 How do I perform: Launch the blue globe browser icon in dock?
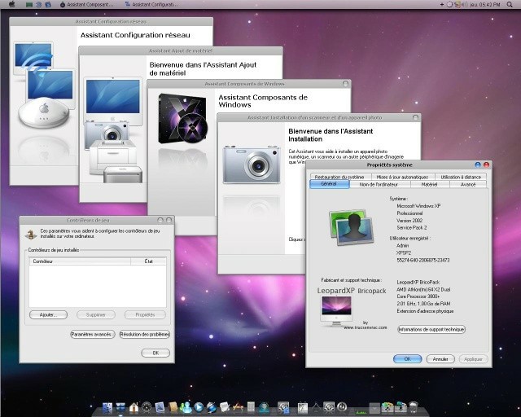pos(212,407)
